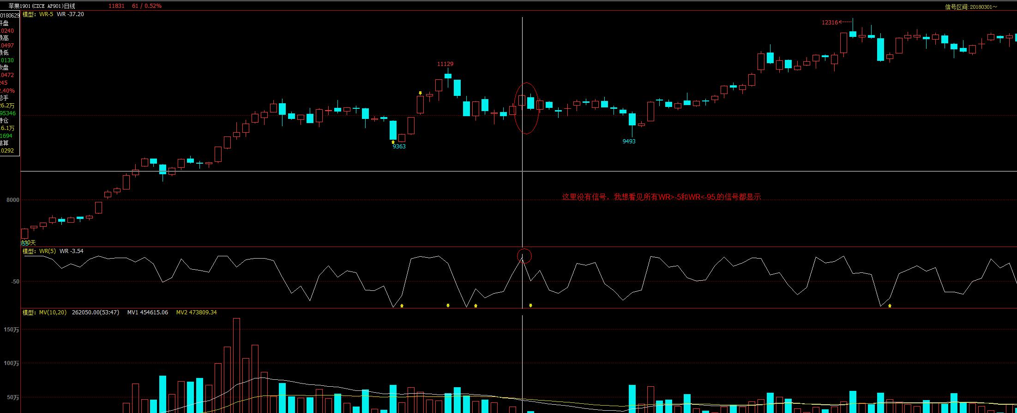1017x413 pixels.
Task: Click the red ellipse annotation on the candlesticks
Action: click(526, 108)
